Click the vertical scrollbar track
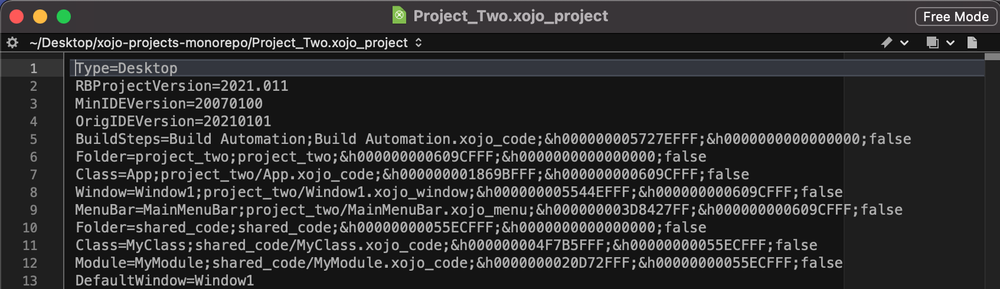 point(992,175)
